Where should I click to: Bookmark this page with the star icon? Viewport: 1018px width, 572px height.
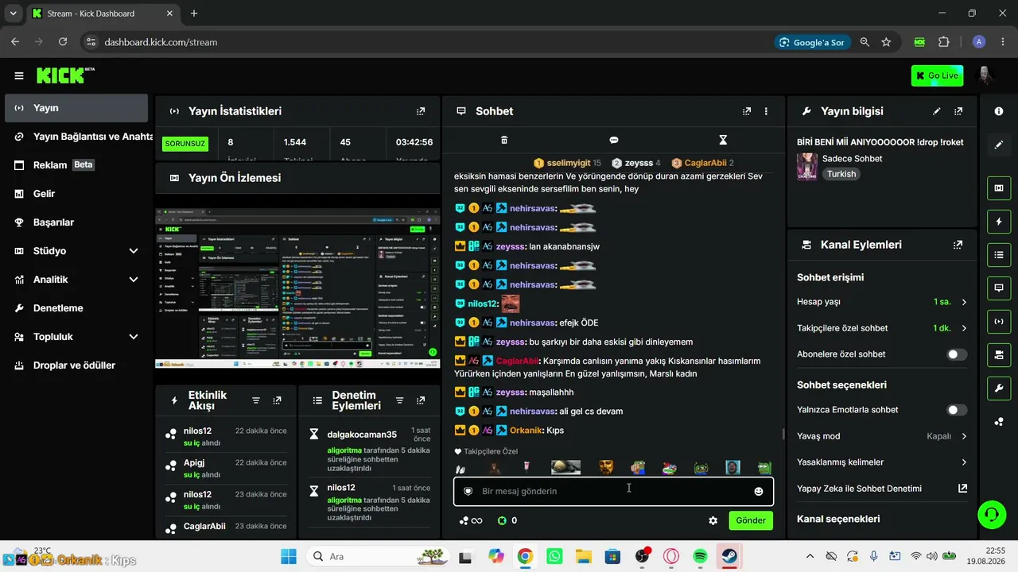886,42
